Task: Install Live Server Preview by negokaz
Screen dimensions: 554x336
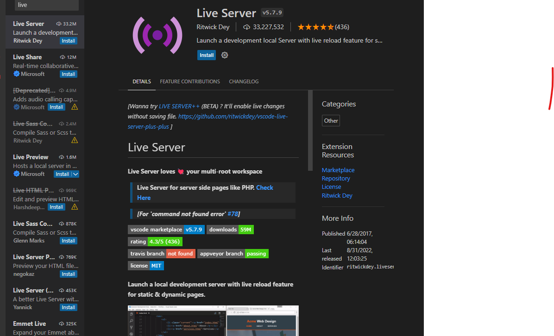Action: 68,274
